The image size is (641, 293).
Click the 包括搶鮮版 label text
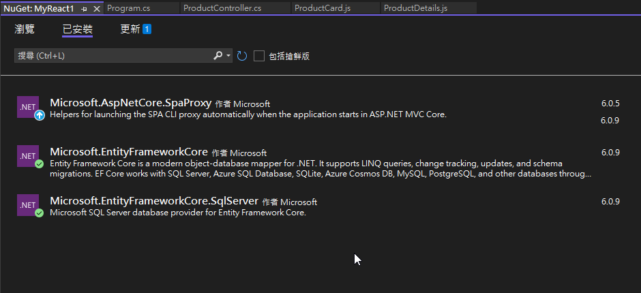click(x=289, y=57)
